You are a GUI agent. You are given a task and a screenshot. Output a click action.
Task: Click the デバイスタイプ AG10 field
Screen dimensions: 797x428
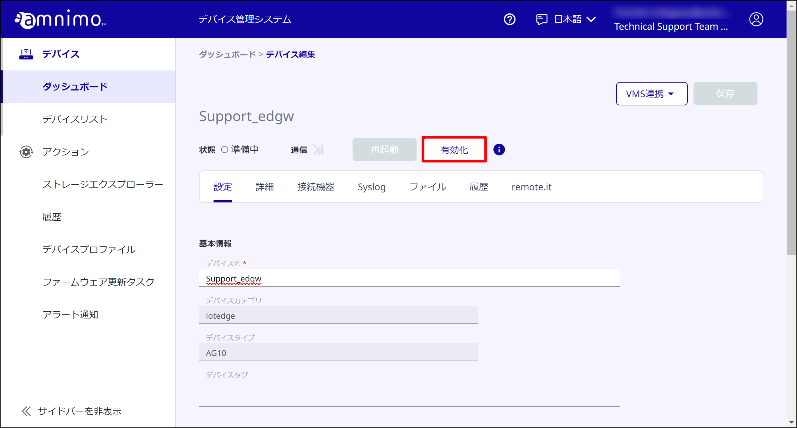coord(339,352)
